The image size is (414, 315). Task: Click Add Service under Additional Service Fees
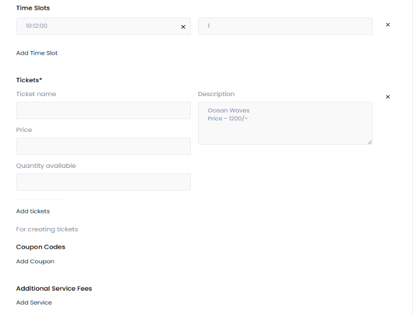[x=34, y=302]
